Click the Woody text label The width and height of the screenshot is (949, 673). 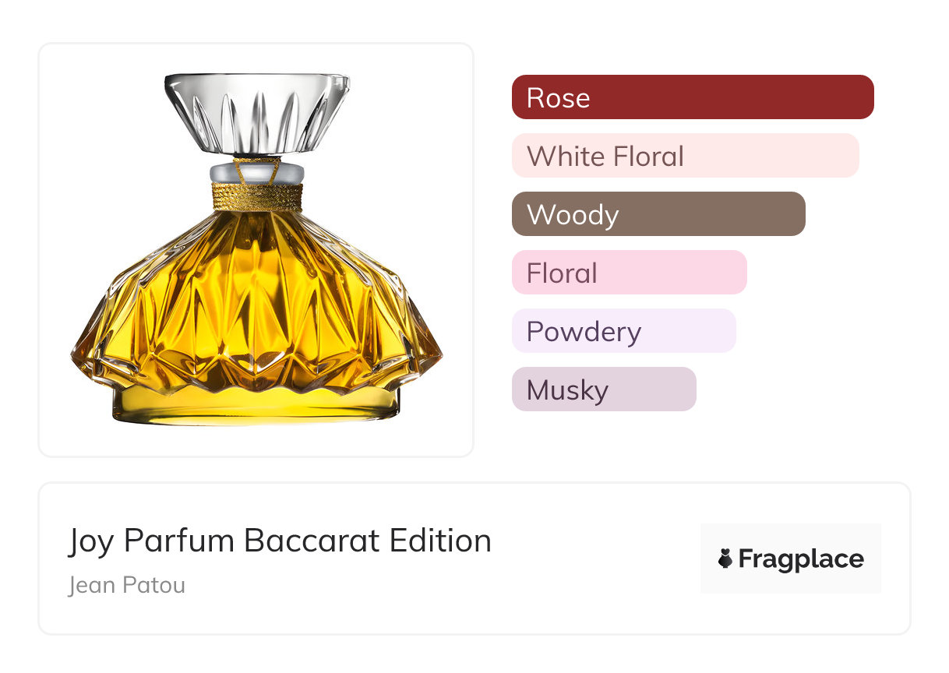572,215
